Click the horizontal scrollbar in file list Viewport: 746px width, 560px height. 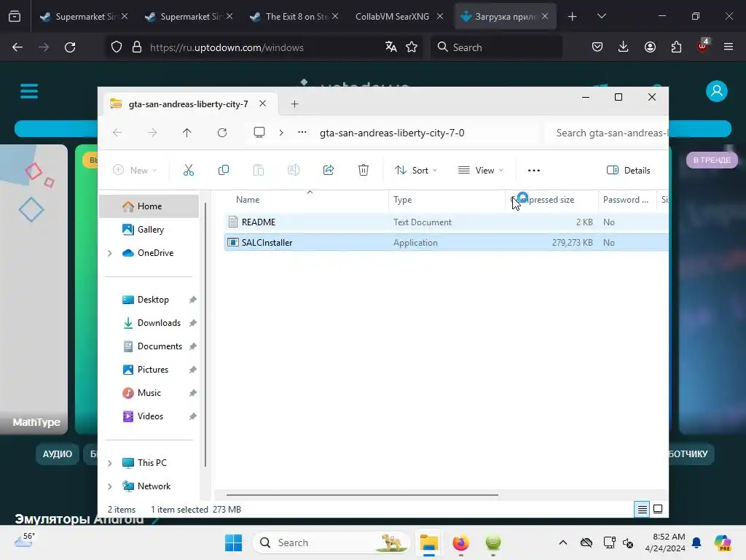[x=362, y=495]
